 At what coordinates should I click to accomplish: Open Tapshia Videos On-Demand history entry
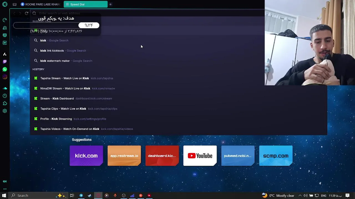[178, 129]
